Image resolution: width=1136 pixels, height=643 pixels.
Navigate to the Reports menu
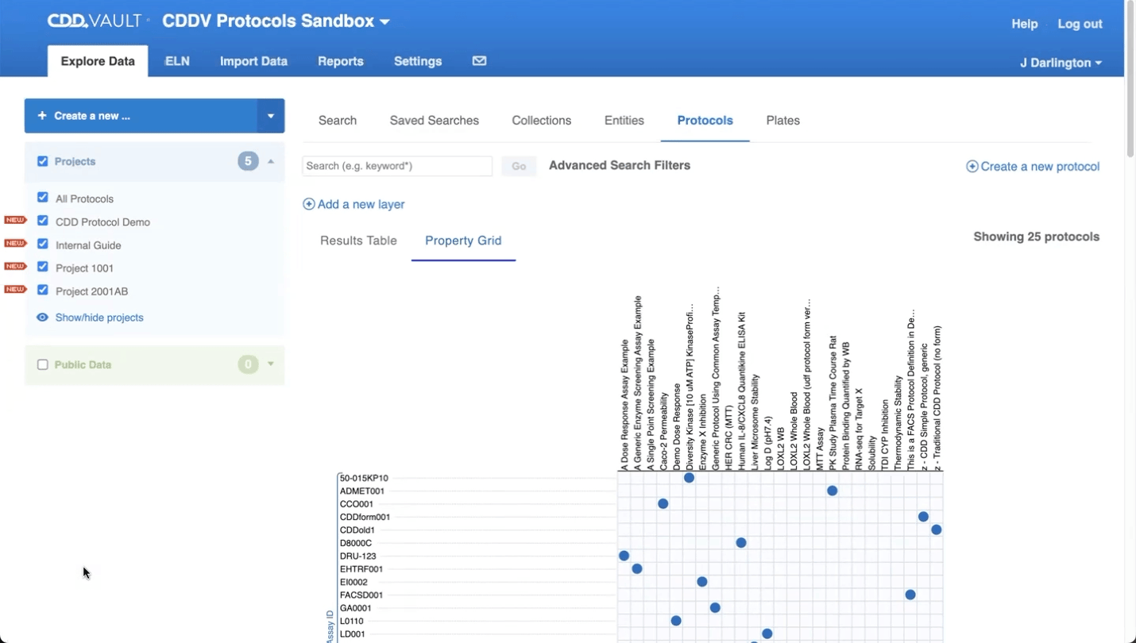click(340, 61)
